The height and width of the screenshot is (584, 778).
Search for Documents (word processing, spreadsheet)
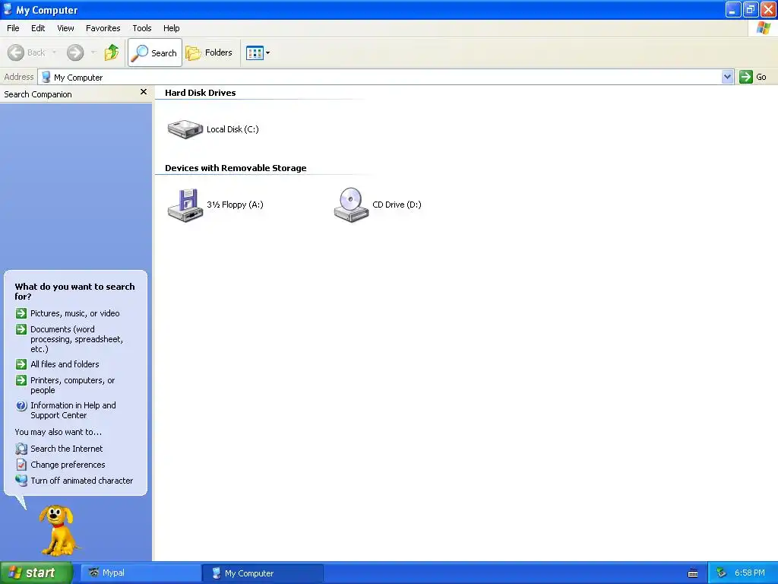pyautogui.click(x=77, y=339)
